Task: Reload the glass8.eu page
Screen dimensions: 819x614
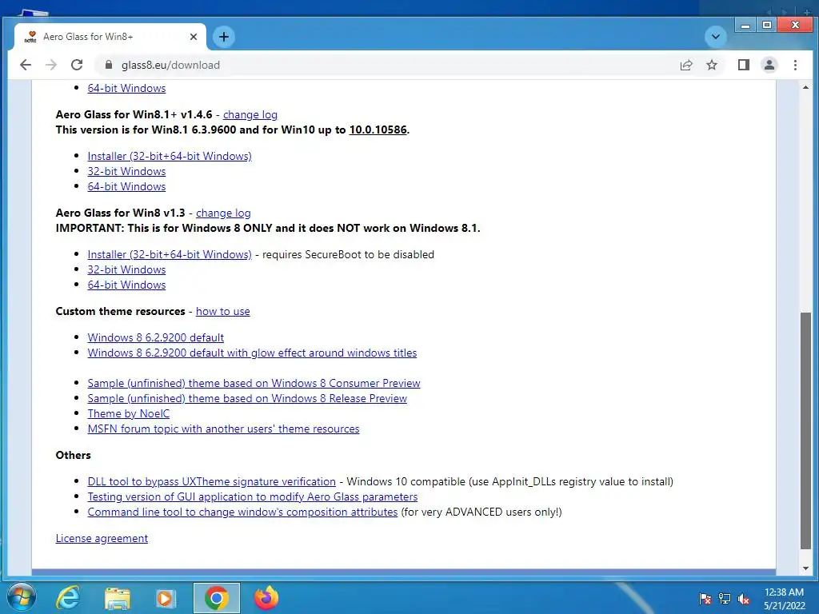Action: pyautogui.click(x=77, y=65)
